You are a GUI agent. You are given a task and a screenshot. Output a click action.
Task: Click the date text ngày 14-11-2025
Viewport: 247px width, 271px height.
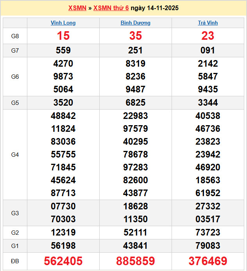[154, 8]
